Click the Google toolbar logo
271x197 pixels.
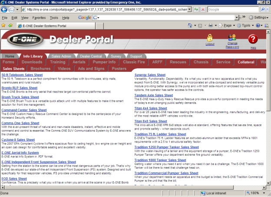(x=85, y=17)
